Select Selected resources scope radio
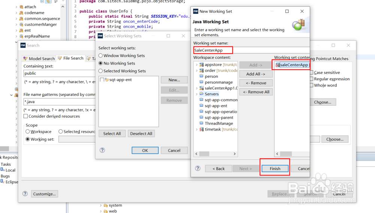Viewport: 375px width, 213px height. coord(61,132)
